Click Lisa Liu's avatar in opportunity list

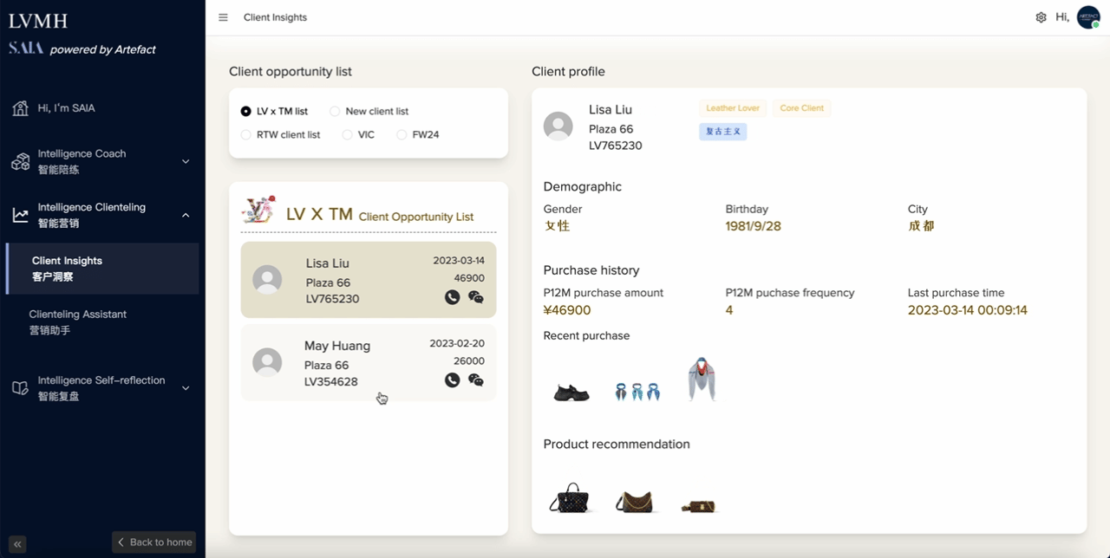click(x=267, y=280)
